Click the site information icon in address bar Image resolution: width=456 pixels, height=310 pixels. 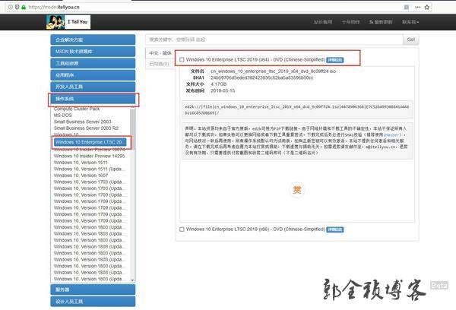coord(11,7)
